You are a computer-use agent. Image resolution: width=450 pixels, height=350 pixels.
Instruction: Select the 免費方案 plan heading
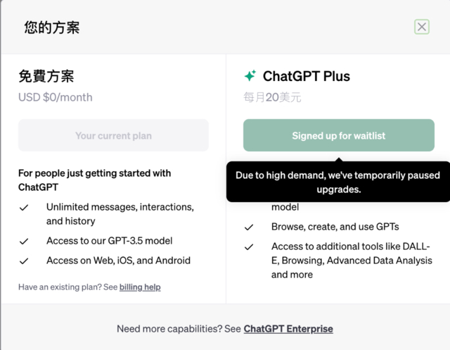[x=46, y=76]
